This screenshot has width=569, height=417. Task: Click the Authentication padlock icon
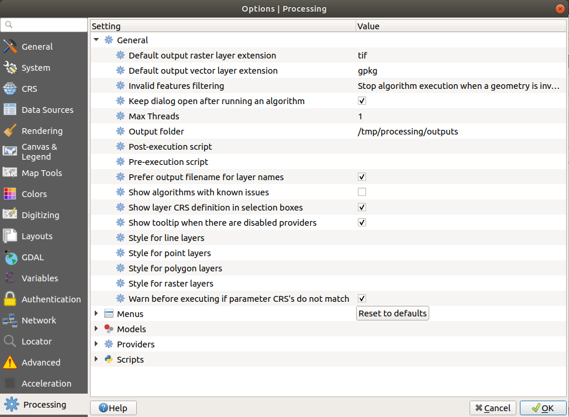click(x=10, y=299)
